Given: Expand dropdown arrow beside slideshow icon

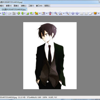Looking at the screenshot, I should [x=99, y=14].
